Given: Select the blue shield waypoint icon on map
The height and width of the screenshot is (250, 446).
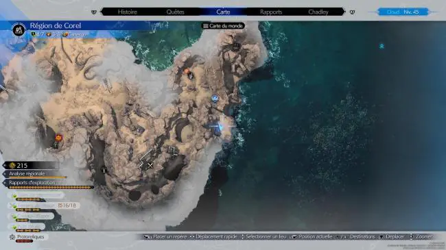Looking at the screenshot, I should tap(215, 99).
